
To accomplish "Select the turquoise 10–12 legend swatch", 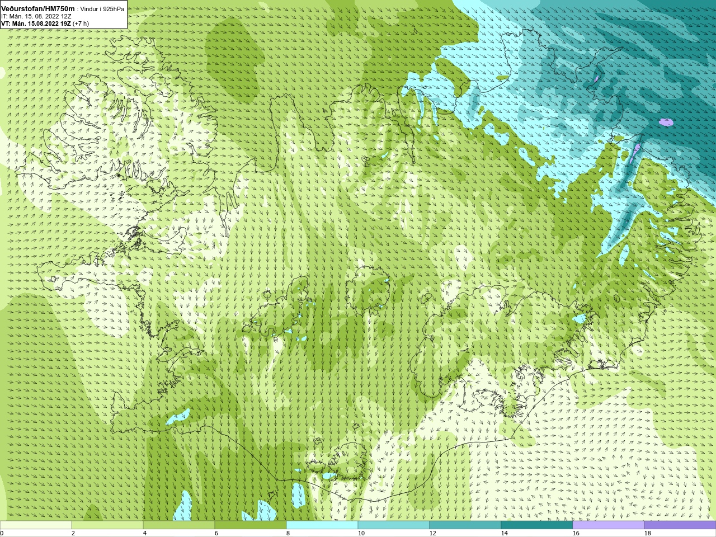I will tap(394, 525).
